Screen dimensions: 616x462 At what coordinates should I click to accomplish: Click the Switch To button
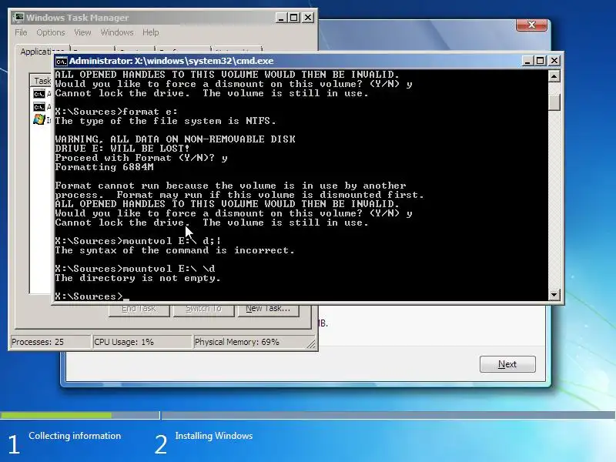click(203, 310)
